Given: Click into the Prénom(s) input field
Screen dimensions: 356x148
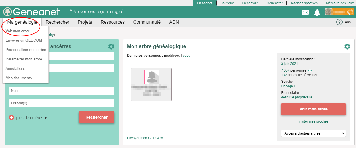Looking at the screenshot, I should pos(61,103).
